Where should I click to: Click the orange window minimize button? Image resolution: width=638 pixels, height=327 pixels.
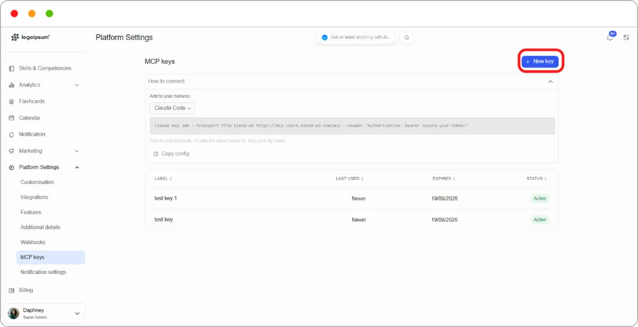tap(32, 14)
